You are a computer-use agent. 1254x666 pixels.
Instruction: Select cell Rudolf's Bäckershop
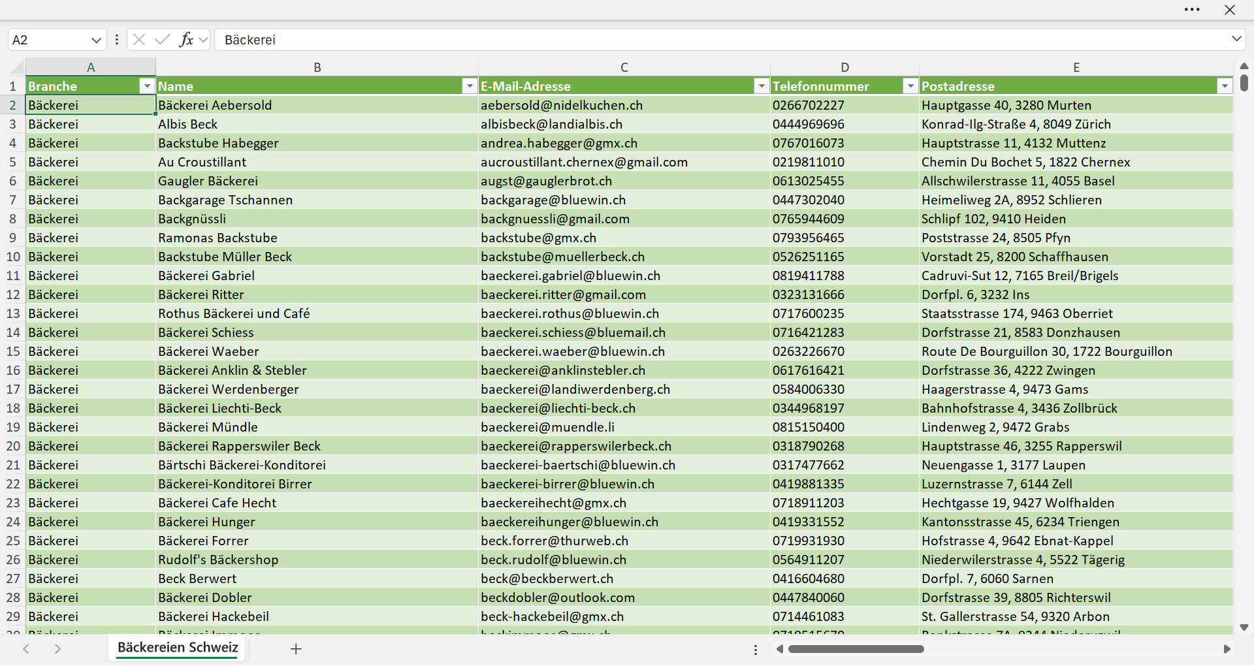pos(317,560)
